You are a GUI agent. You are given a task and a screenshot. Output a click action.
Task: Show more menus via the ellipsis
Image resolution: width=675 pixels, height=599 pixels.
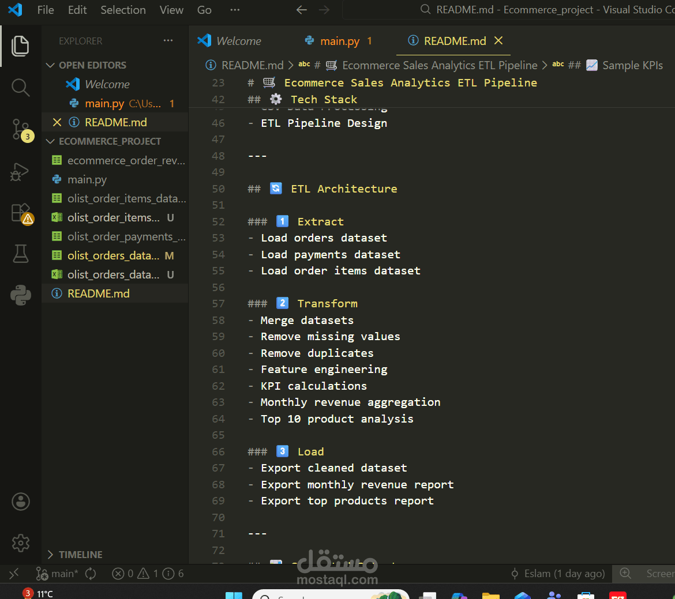click(x=235, y=9)
